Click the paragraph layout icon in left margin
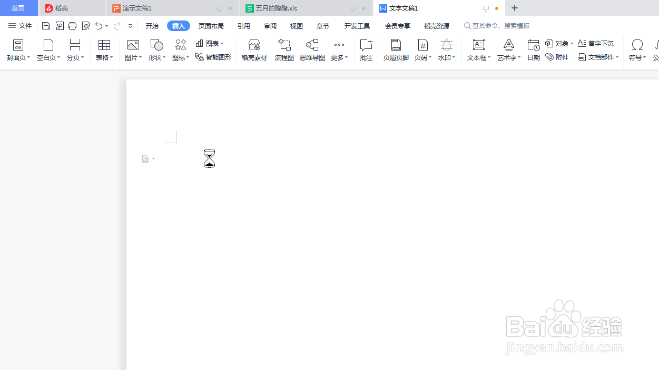Screen dimensions: 659x370 click(x=145, y=158)
